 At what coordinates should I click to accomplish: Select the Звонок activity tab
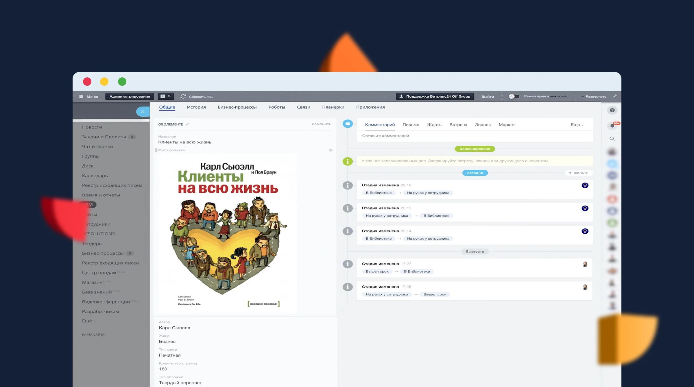coord(483,125)
